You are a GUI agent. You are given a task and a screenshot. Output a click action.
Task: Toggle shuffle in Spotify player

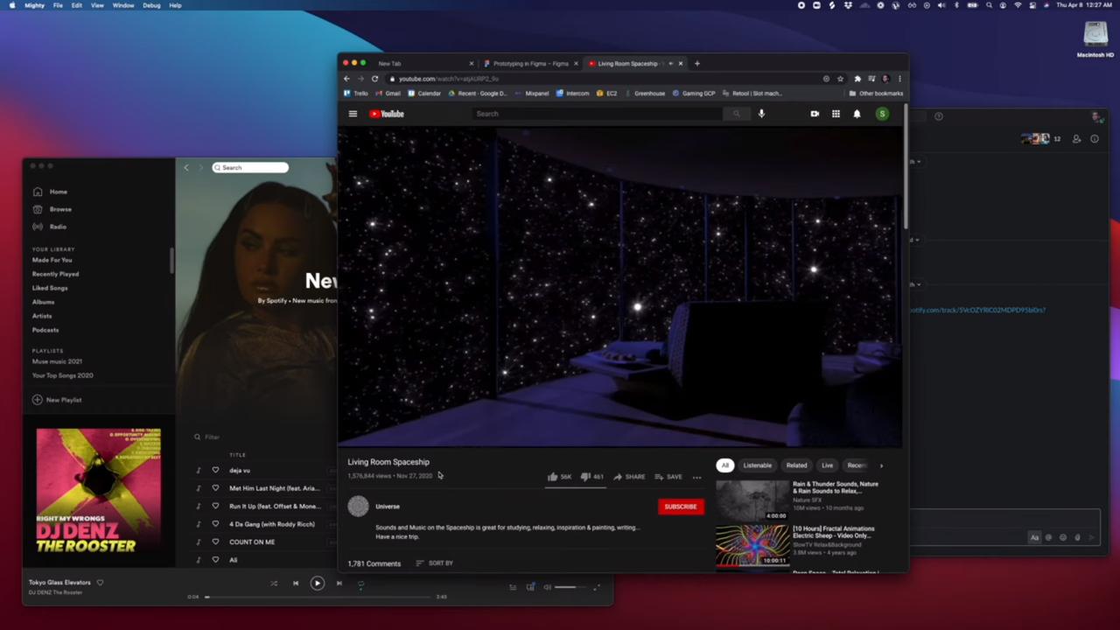(x=274, y=584)
